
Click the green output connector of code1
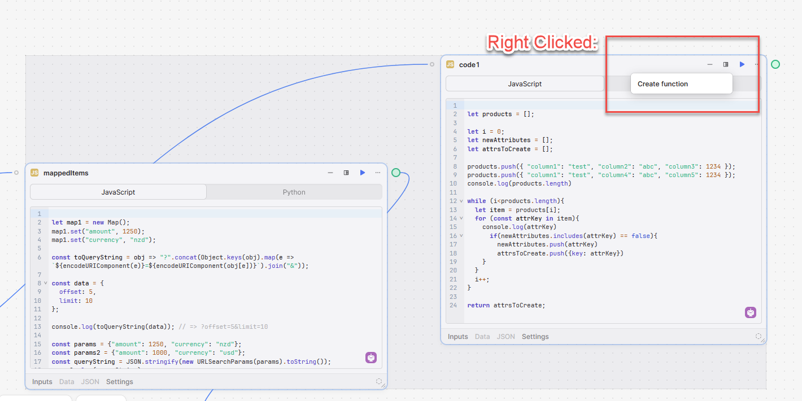click(775, 64)
